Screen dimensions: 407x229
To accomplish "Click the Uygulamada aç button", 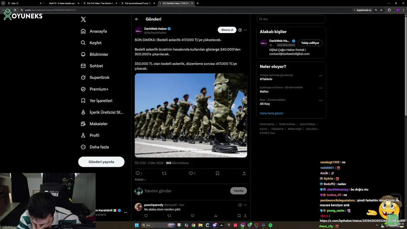I will [x=362, y=10].
